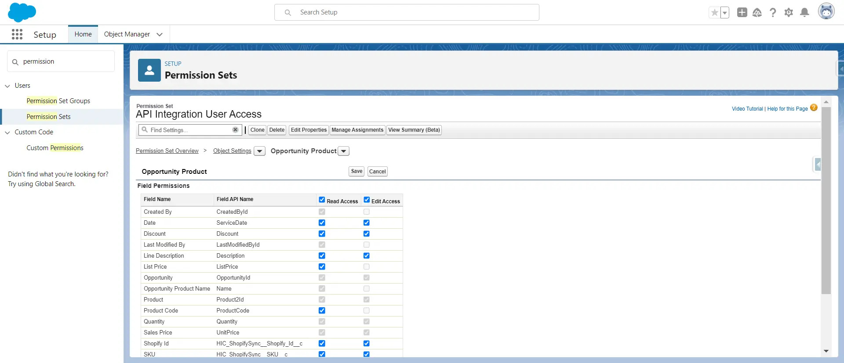Open the Permission Set Overview link

point(167,151)
